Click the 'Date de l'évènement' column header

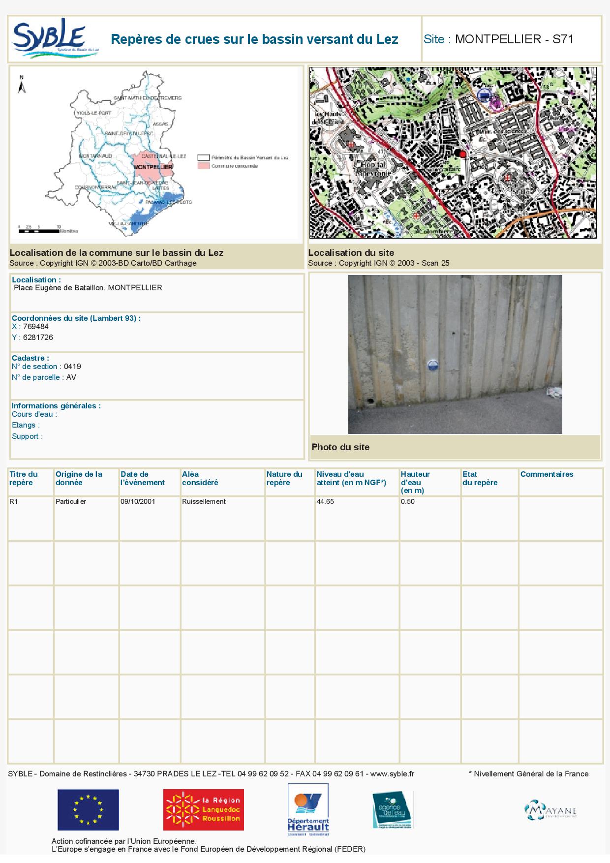pos(143,478)
